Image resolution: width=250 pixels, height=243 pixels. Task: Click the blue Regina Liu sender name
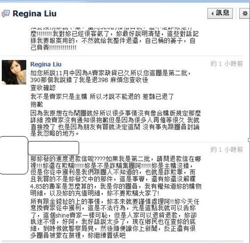46,64
